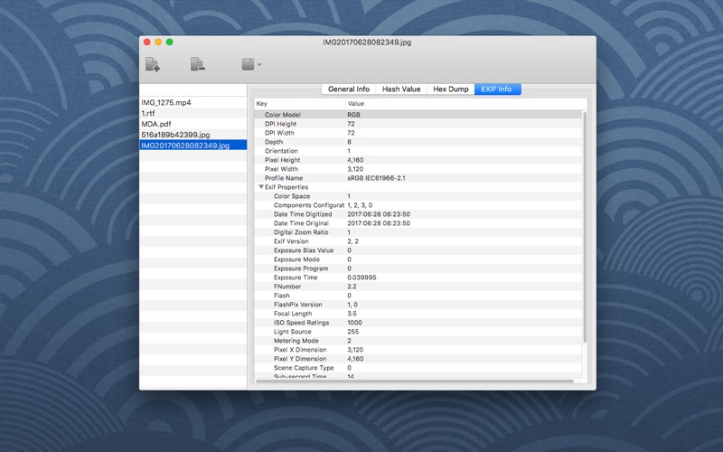Select the Metering Mode row
Screen dimensions: 723x452
(418, 341)
